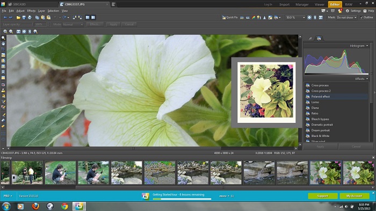376x211 pixels.
Task: Toggle the Outline checkbox
Action: (x=361, y=18)
